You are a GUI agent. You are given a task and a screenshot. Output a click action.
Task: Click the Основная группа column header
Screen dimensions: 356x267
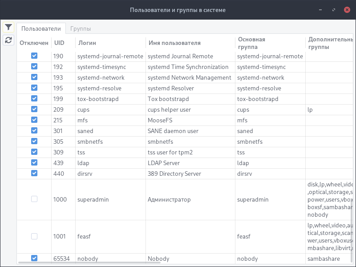point(251,43)
